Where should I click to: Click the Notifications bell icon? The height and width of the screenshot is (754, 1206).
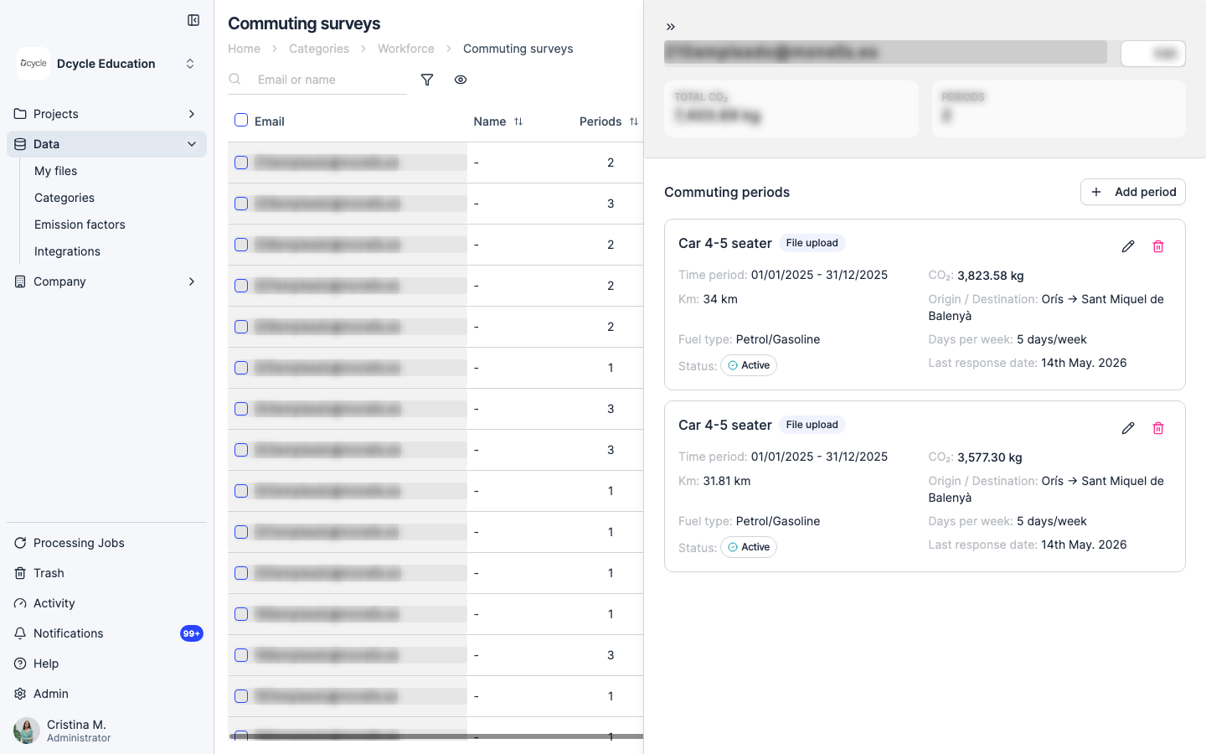pos(20,633)
